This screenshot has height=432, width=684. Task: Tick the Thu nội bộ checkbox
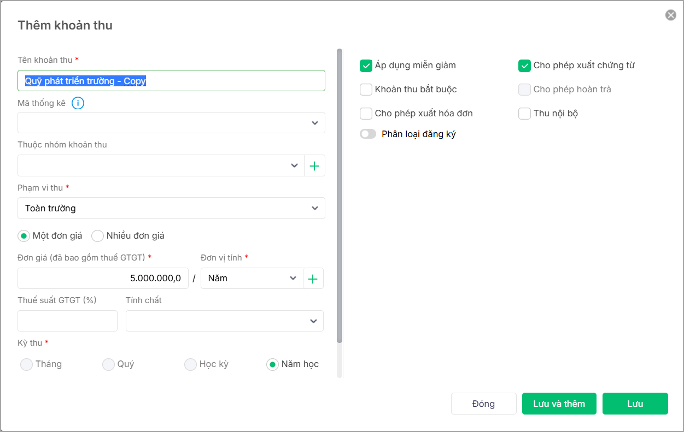tap(524, 114)
